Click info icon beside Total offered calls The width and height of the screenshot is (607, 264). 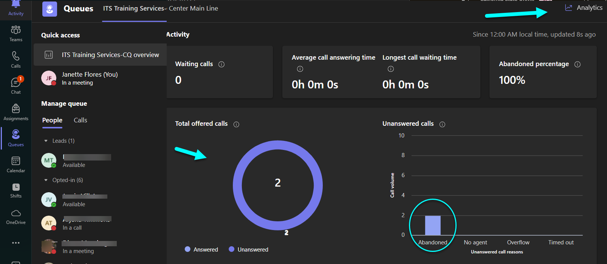tap(236, 124)
